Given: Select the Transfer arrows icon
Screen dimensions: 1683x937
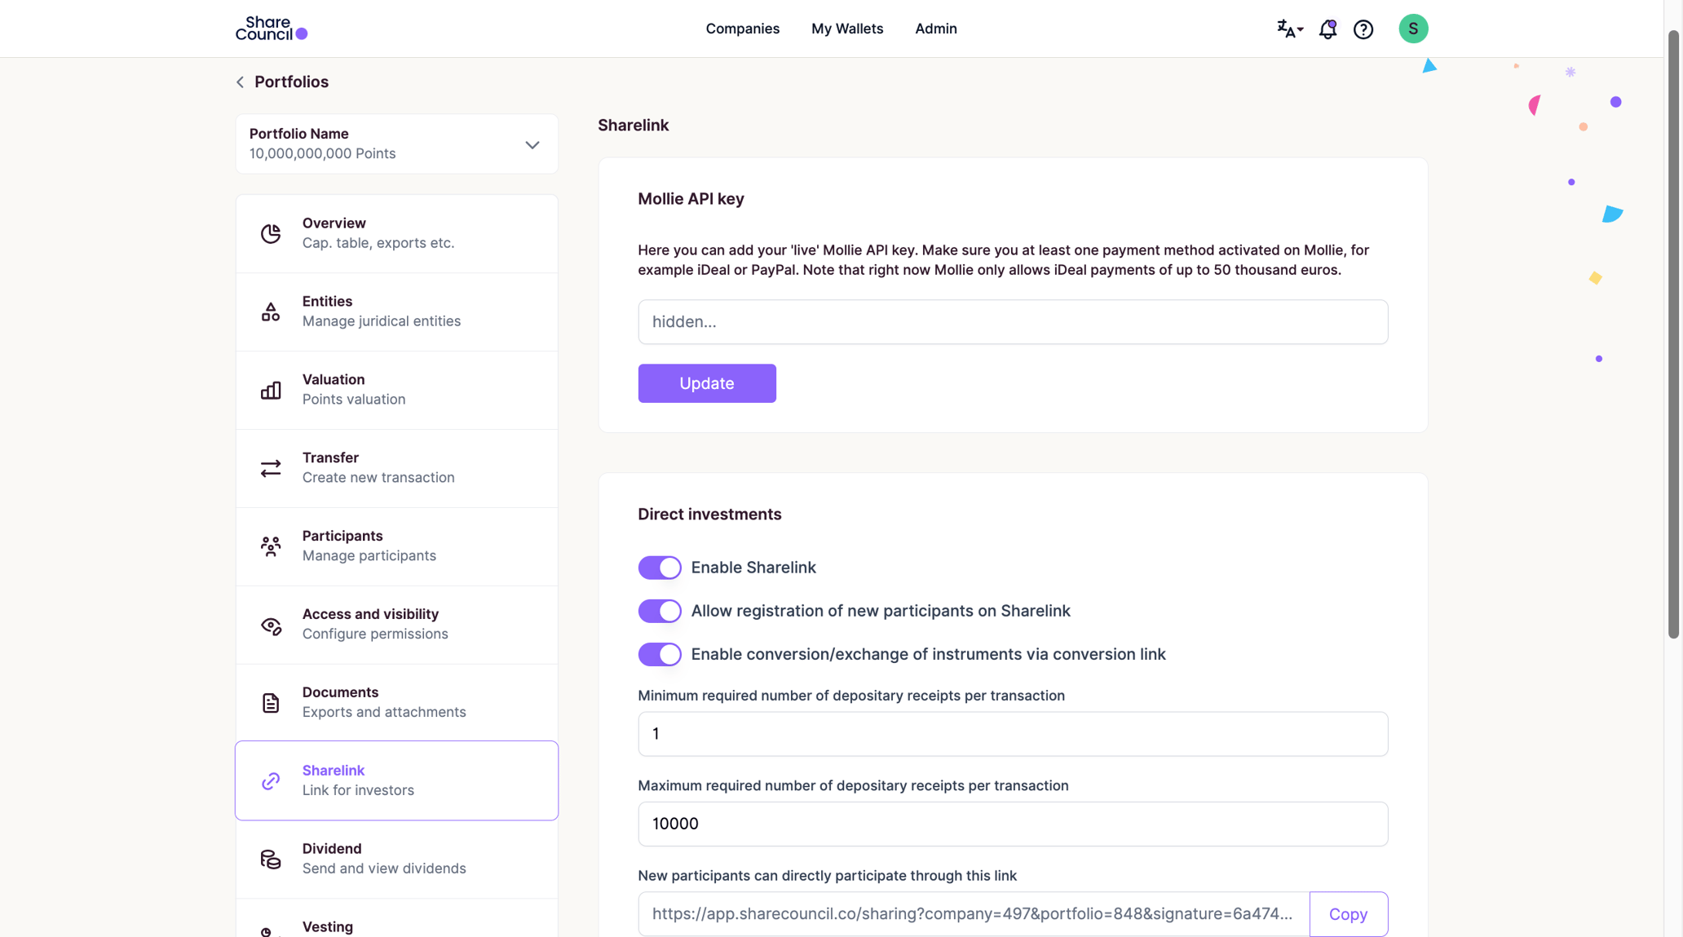Looking at the screenshot, I should [271, 468].
